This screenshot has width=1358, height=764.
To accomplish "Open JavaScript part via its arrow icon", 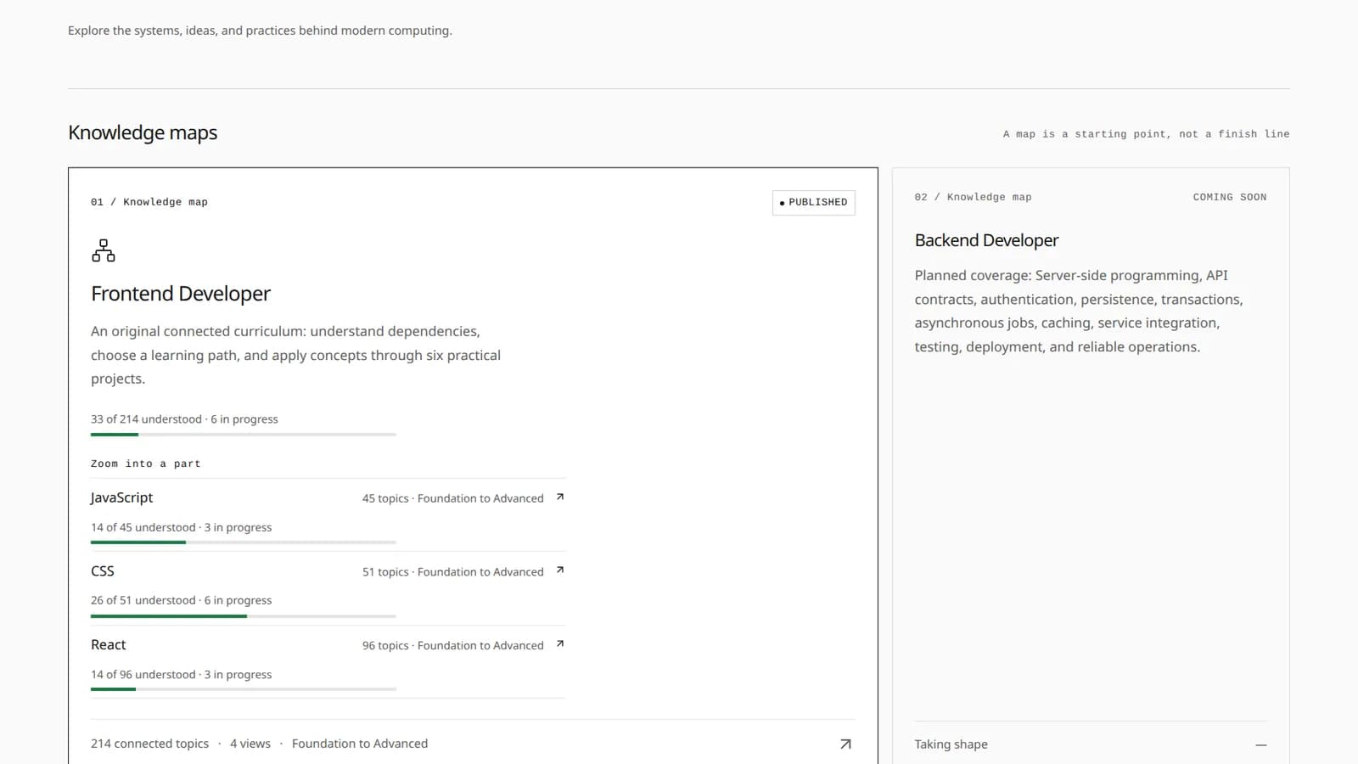I will tap(560, 497).
